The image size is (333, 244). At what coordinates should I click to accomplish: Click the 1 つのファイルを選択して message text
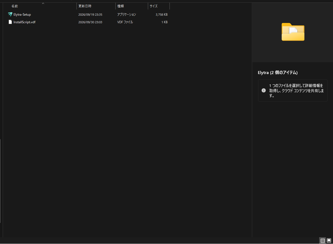(296, 91)
